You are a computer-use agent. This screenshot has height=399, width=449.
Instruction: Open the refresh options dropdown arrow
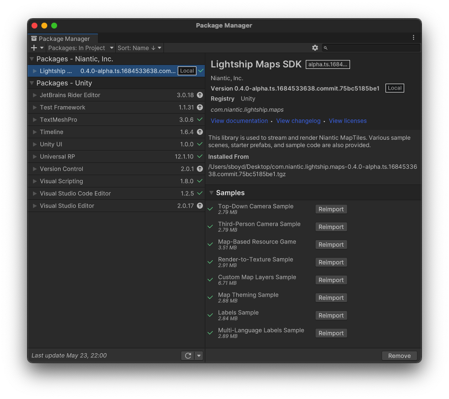pos(199,356)
